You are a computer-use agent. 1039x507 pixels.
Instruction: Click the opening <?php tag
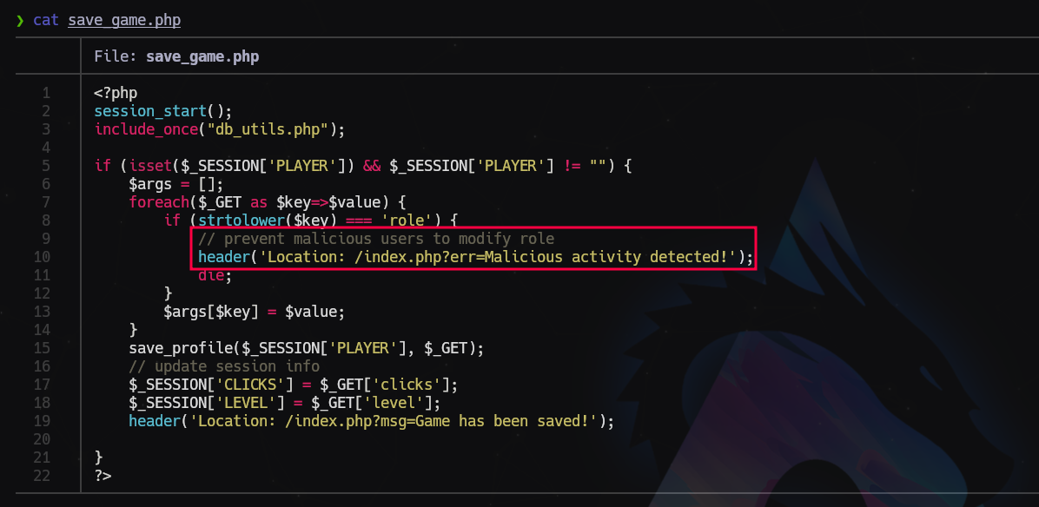click(116, 93)
